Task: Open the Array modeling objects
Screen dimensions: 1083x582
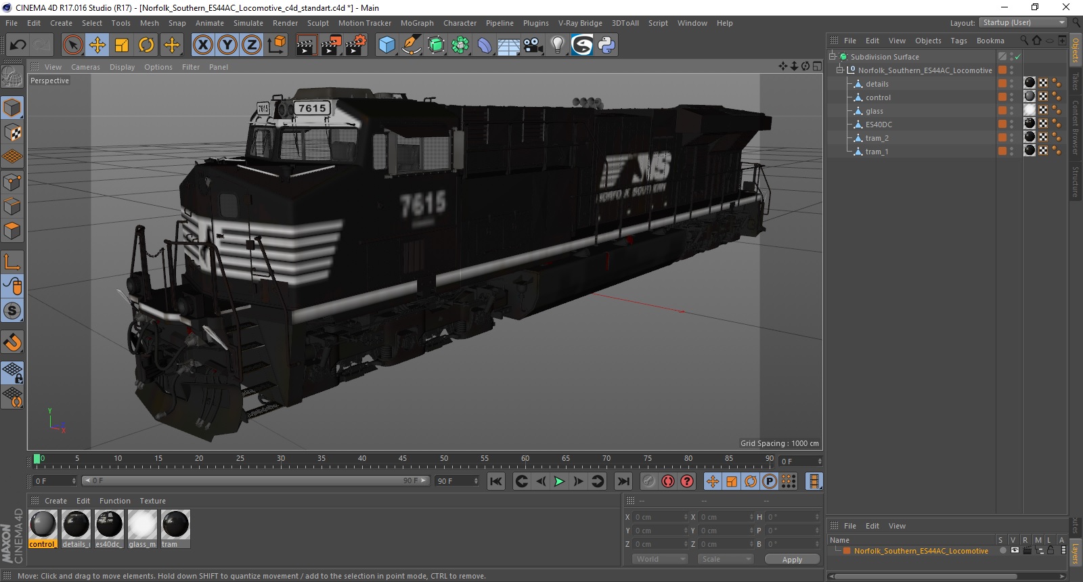Action: point(460,45)
